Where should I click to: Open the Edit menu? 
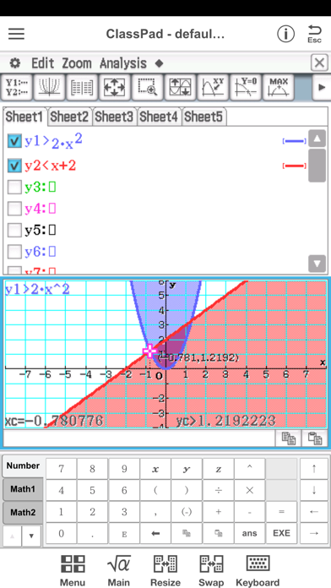click(43, 63)
